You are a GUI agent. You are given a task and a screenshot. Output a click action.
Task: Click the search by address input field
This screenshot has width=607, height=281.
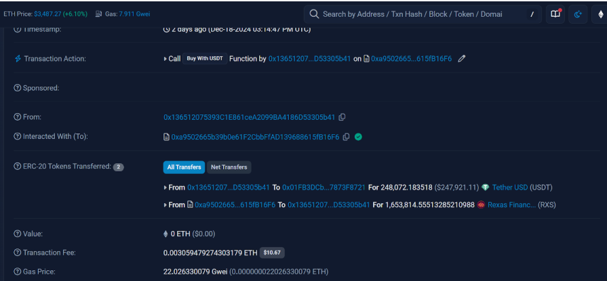pyautogui.click(x=420, y=14)
